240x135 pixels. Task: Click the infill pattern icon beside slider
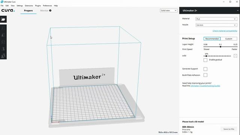point(235,56)
